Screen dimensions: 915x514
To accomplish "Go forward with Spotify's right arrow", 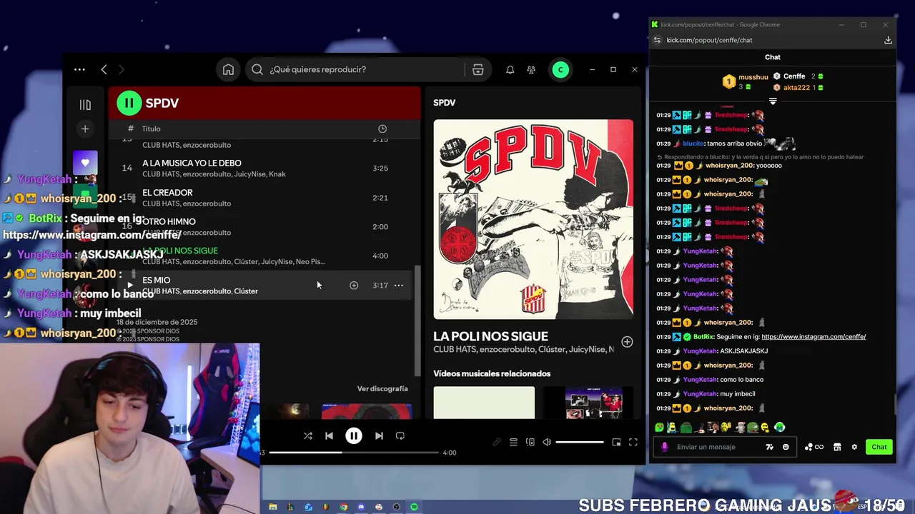I will coord(121,69).
